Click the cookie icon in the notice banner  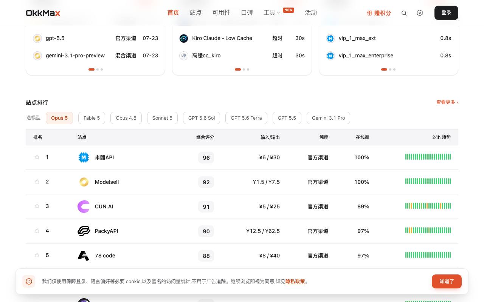[x=29, y=281]
